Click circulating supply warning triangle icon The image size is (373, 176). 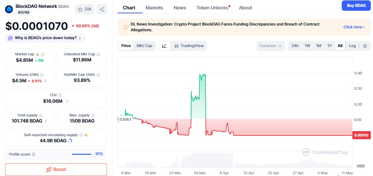pyautogui.click(x=86, y=135)
